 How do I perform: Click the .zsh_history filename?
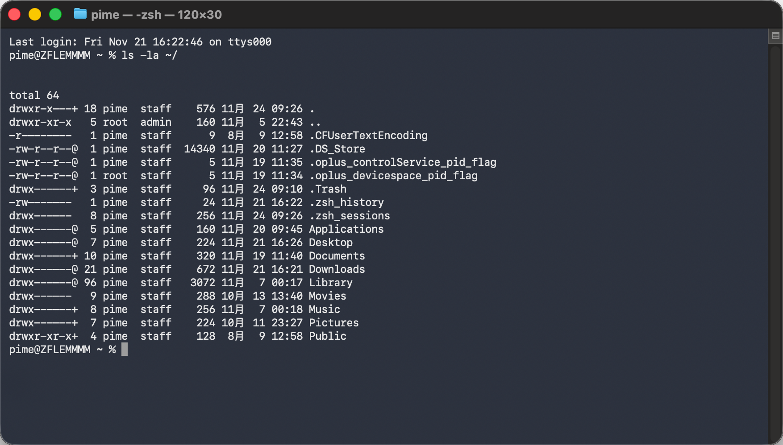pos(346,202)
